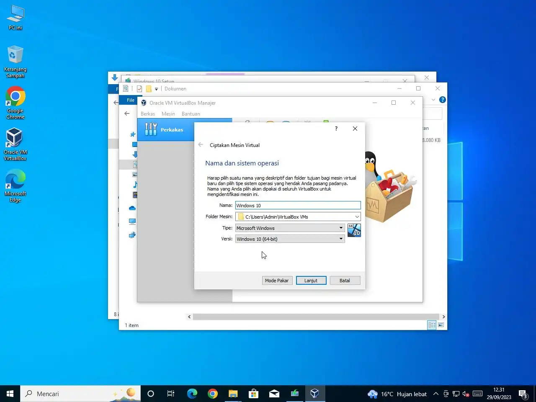Expand the quick access toolbar dropdown in Dokumen
Image resolution: width=536 pixels, height=402 pixels.
click(x=156, y=89)
